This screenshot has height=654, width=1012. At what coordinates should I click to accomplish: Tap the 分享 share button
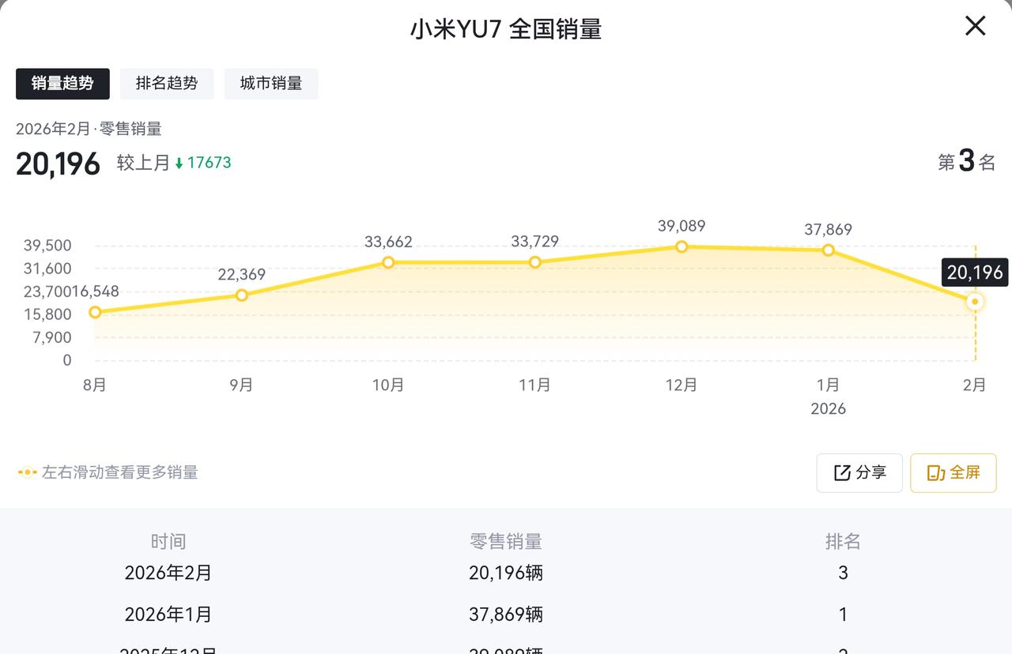(859, 472)
